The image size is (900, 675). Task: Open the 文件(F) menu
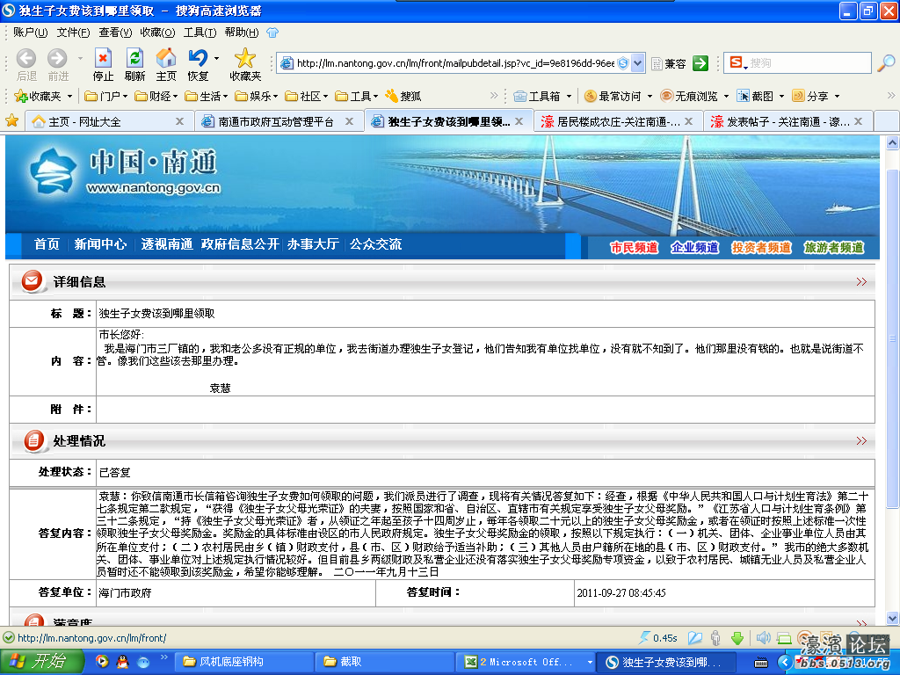73,33
